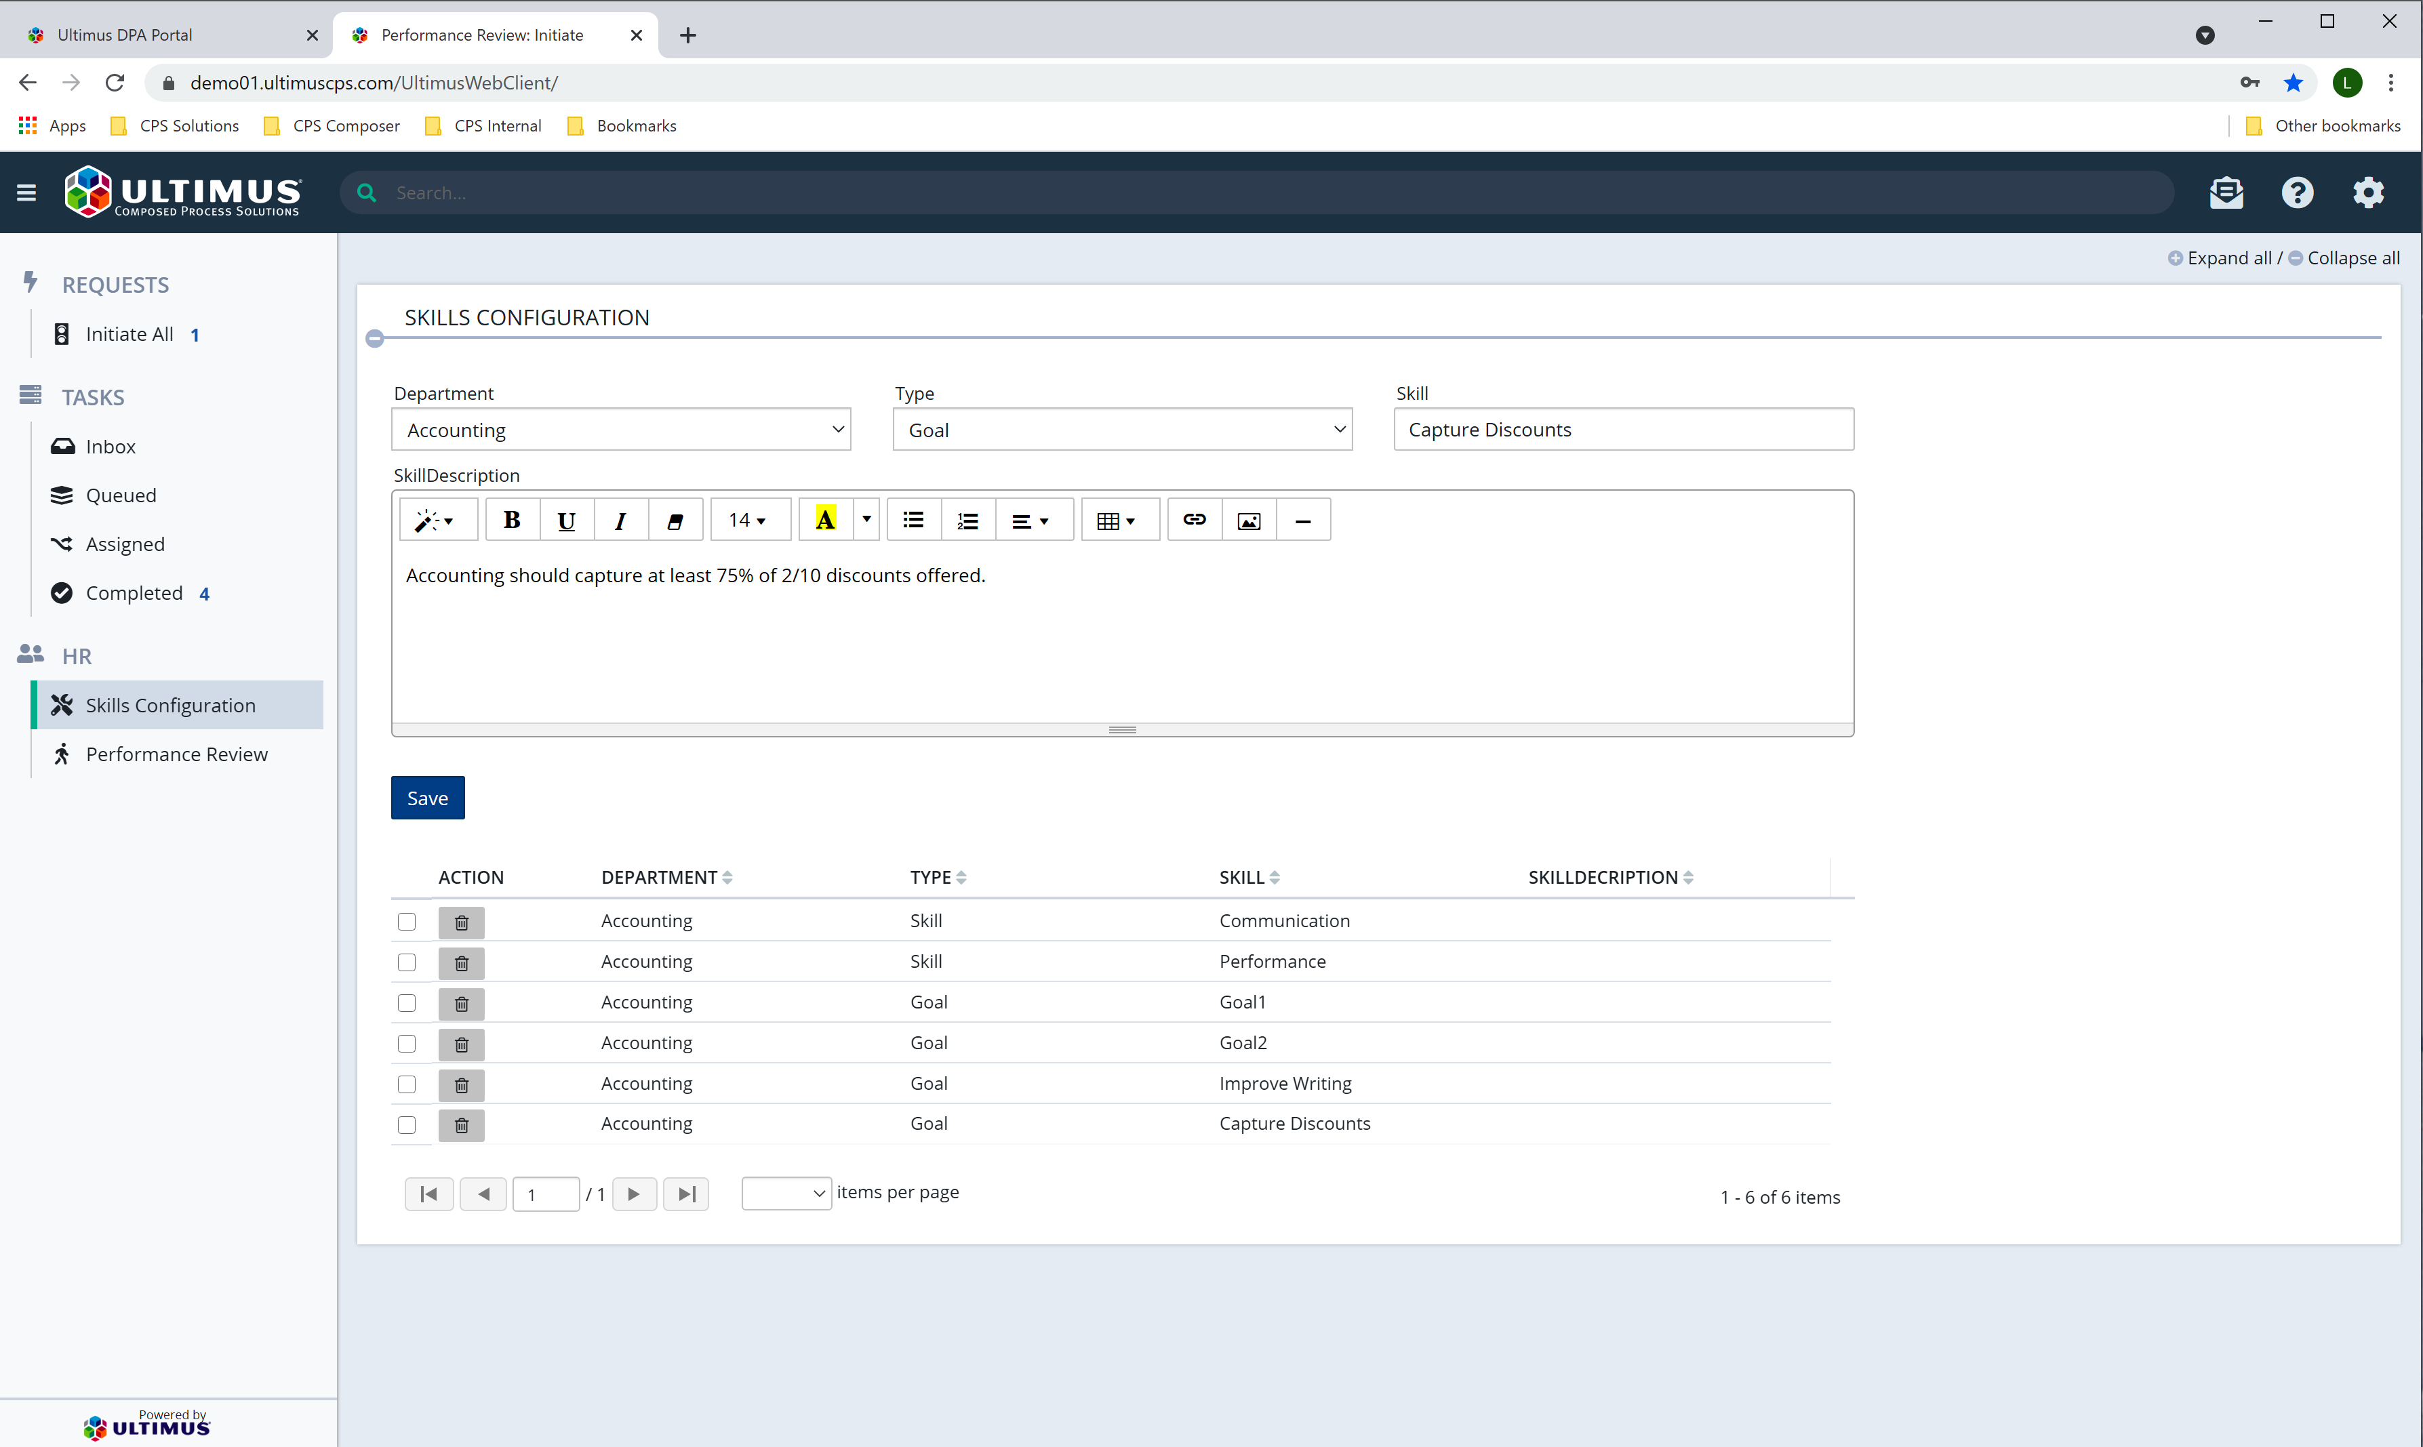
Task: Open the Ultimus settings gear
Action: pos(2367,192)
